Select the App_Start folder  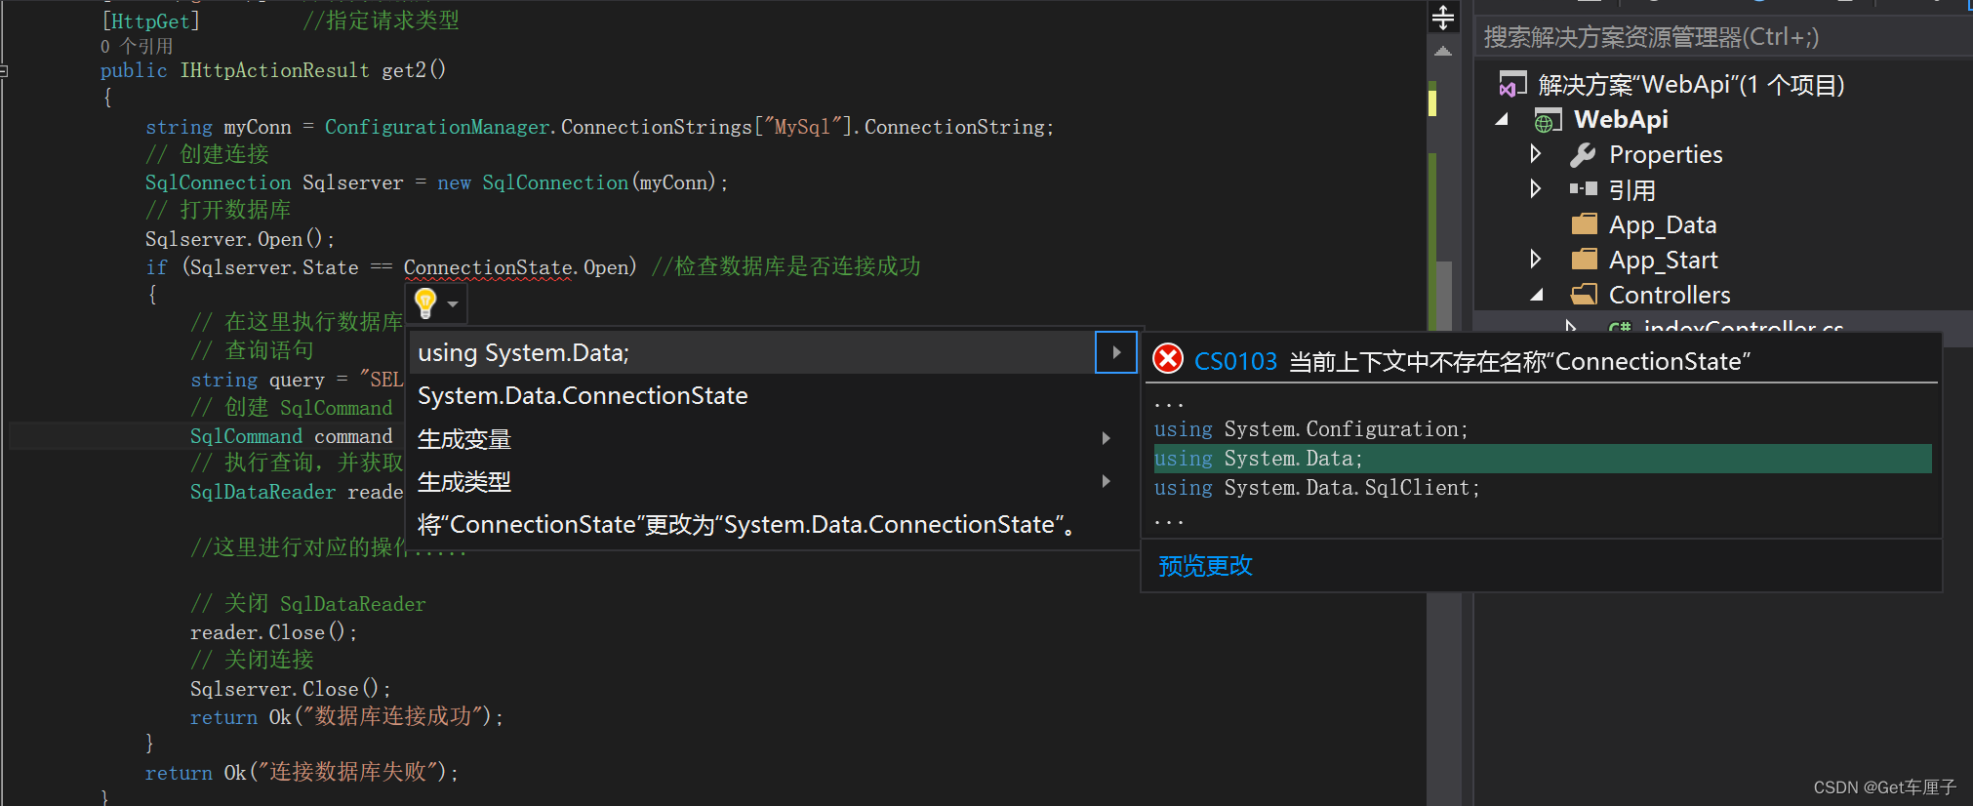pyautogui.click(x=1663, y=261)
